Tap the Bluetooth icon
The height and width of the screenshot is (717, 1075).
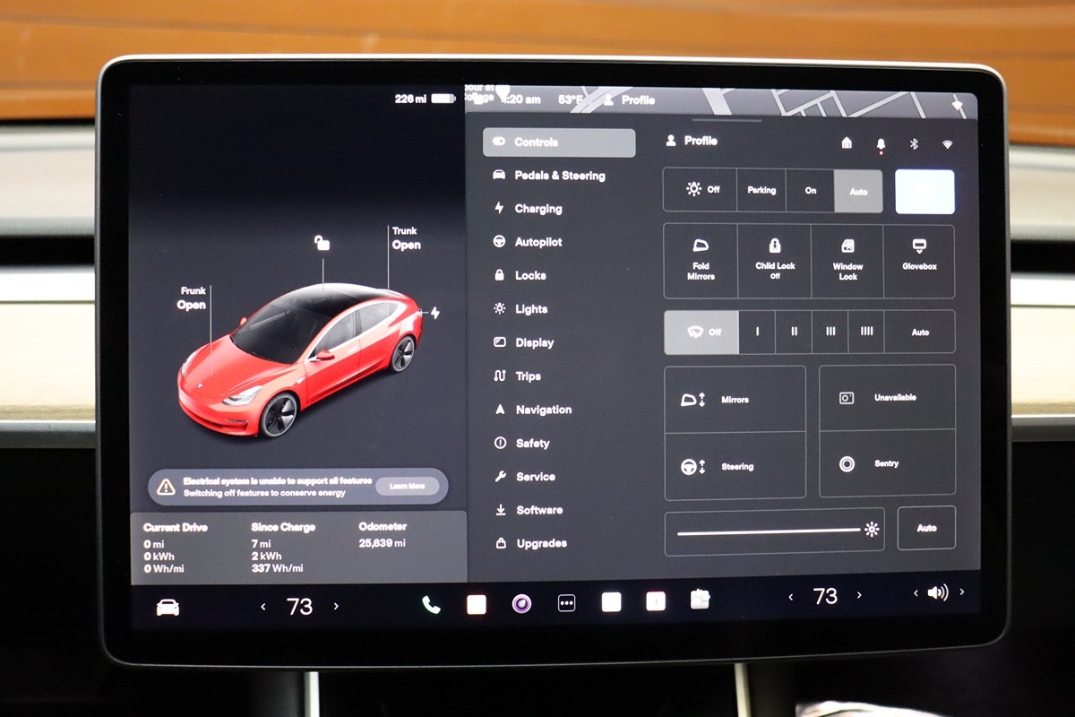915,143
